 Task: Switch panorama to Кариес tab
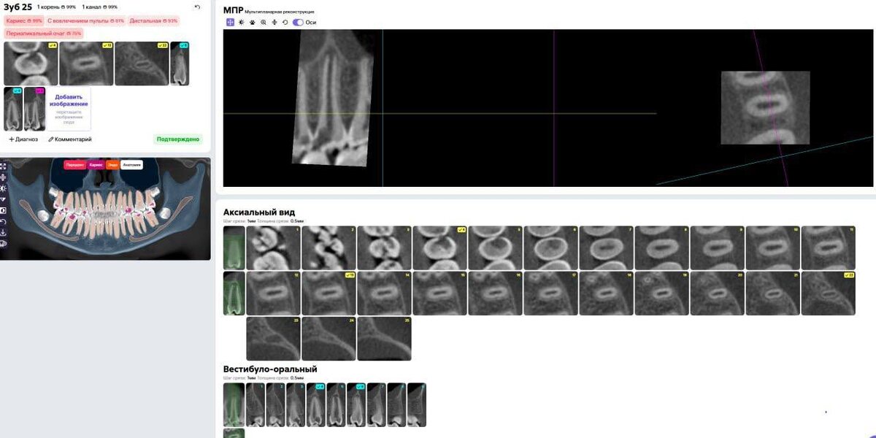tap(96, 165)
